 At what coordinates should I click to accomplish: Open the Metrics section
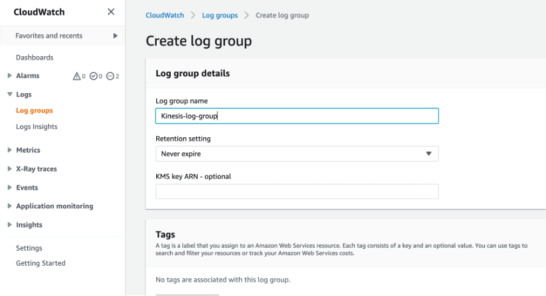28,150
